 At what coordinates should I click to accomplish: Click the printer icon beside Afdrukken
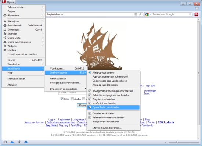point(5,15)
